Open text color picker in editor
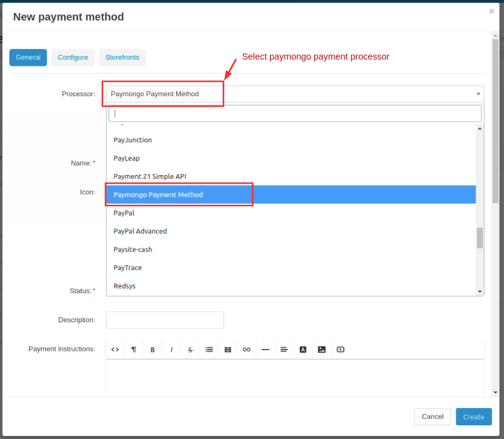The width and height of the screenshot is (504, 439). click(x=303, y=350)
